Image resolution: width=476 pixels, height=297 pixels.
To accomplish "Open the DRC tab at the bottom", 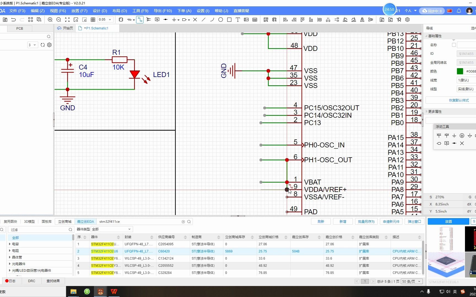I will pos(32,281).
